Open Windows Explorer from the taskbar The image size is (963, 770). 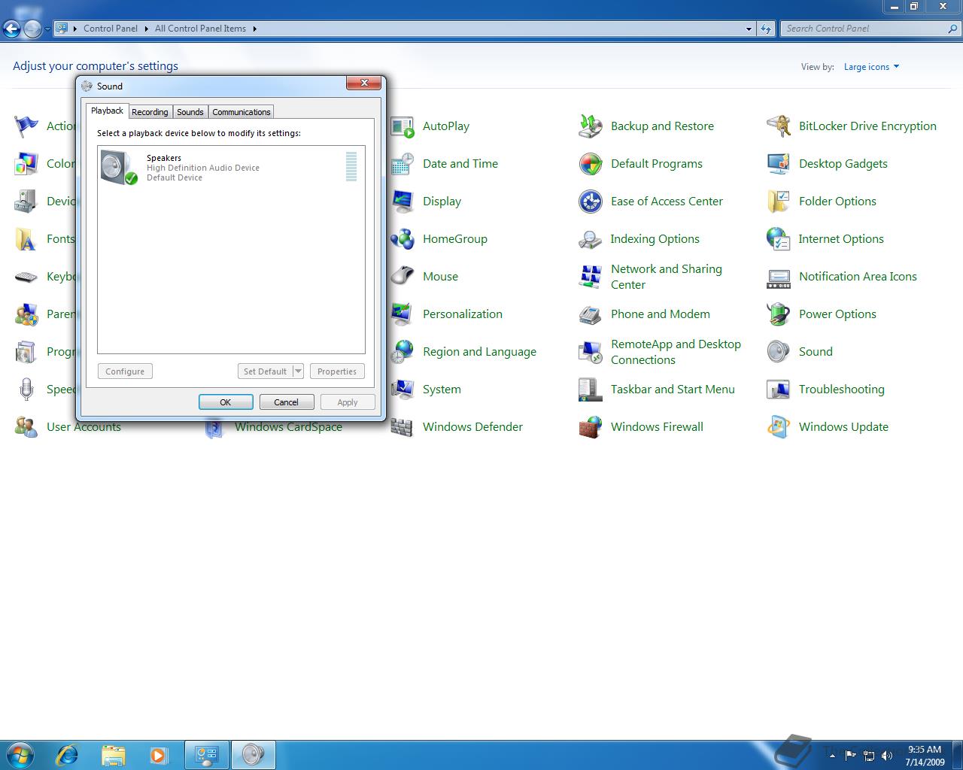coord(114,755)
